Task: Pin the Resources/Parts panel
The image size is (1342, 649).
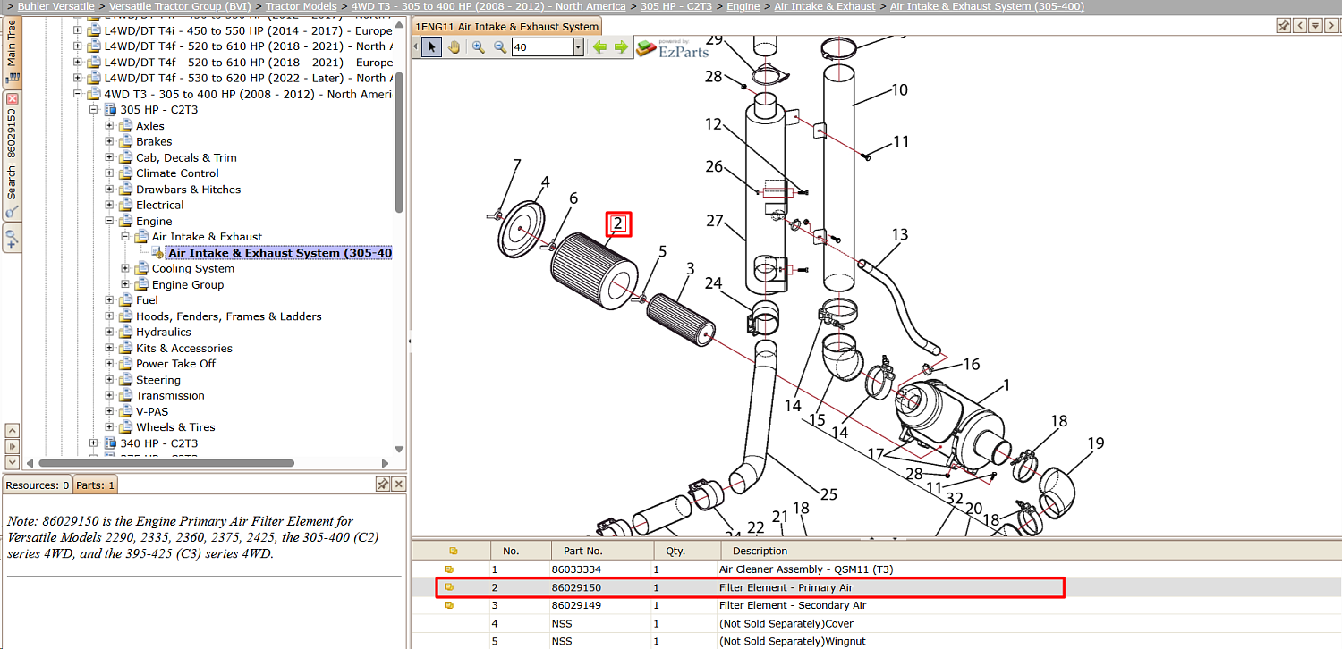Action: pos(382,484)
